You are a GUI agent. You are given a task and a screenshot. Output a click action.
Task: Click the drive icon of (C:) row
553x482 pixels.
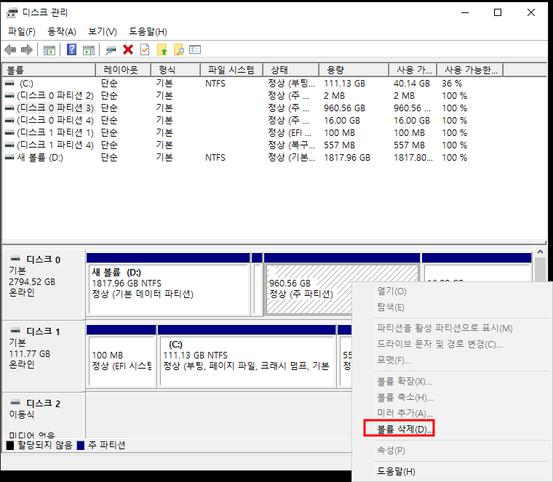point(9,84)
